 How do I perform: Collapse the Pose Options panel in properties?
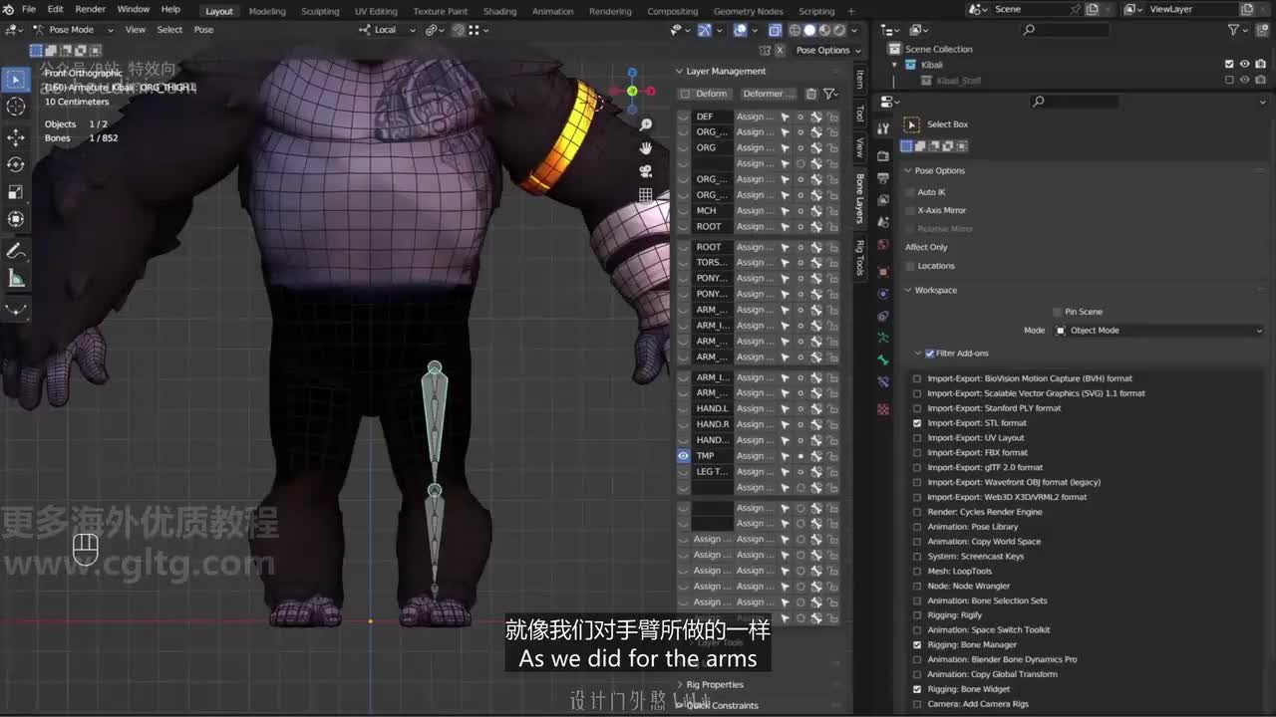coord(908,171)
